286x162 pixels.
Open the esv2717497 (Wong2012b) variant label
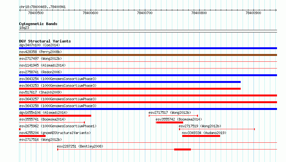[x=40, y=59]
